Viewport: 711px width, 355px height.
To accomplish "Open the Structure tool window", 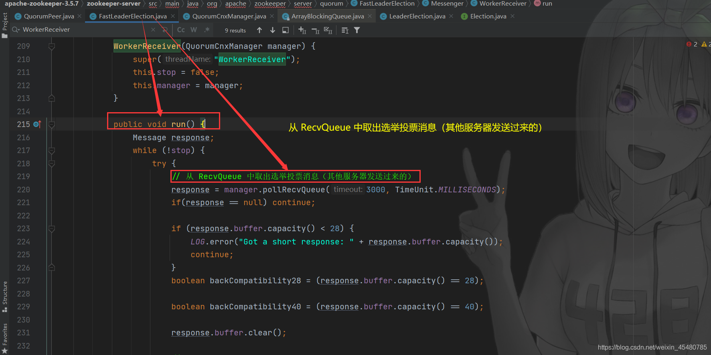I will (5, 297).
